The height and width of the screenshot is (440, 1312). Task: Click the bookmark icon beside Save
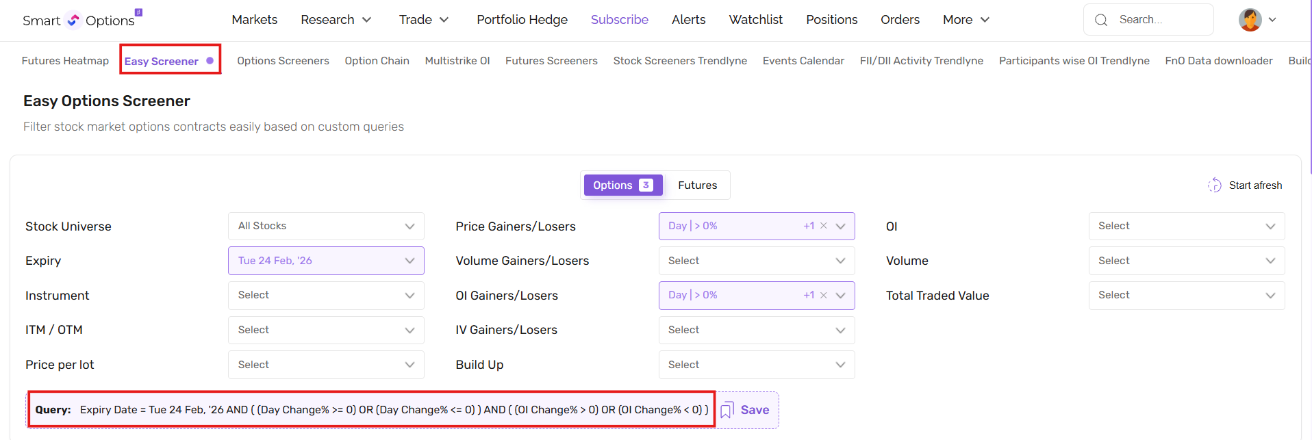(727, 410)
